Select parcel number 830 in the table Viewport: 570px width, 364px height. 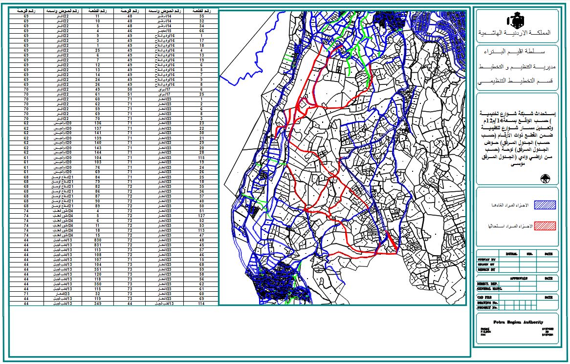98,241
